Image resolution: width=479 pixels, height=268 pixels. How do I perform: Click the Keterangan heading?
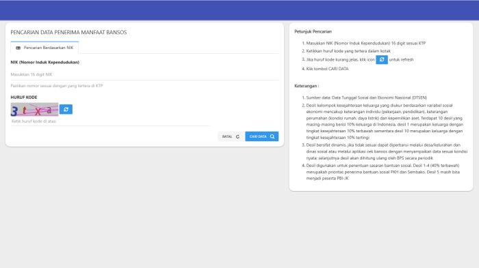coord(307,86)
